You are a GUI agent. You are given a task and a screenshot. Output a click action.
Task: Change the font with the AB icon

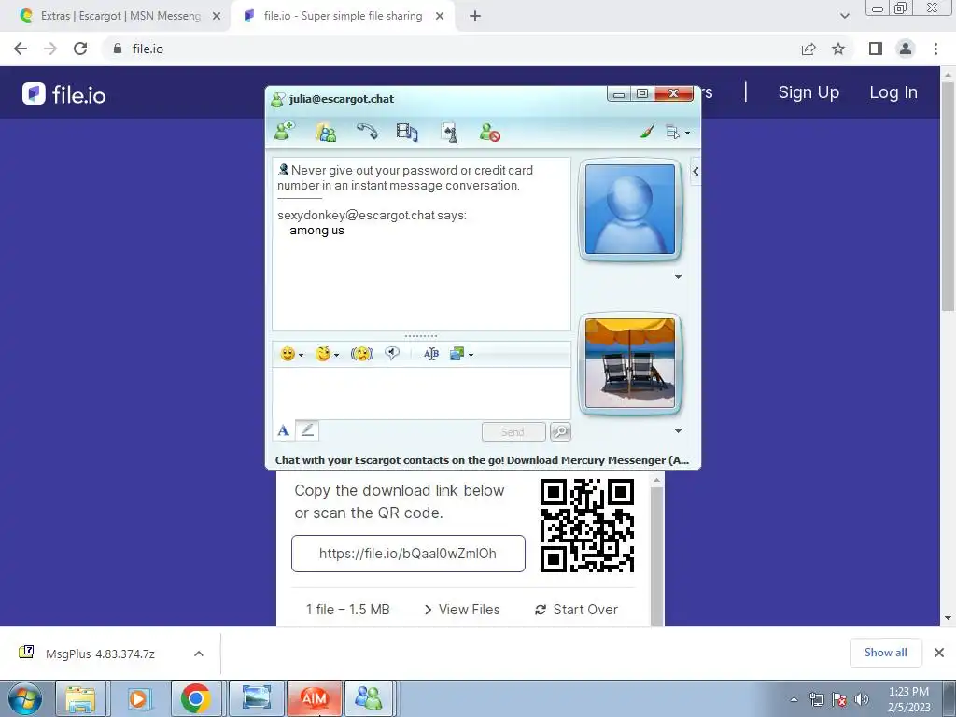click(431, 354)
